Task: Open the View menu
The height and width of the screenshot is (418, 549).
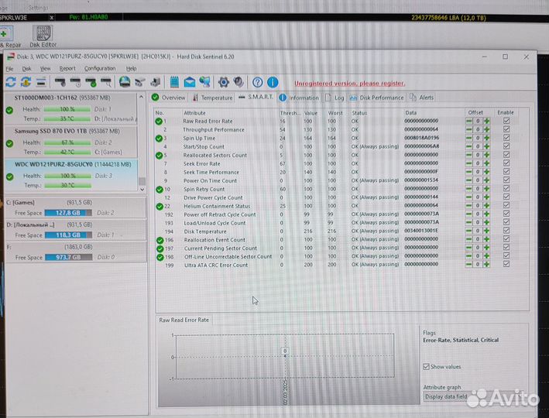Action: tap(45, 69)
